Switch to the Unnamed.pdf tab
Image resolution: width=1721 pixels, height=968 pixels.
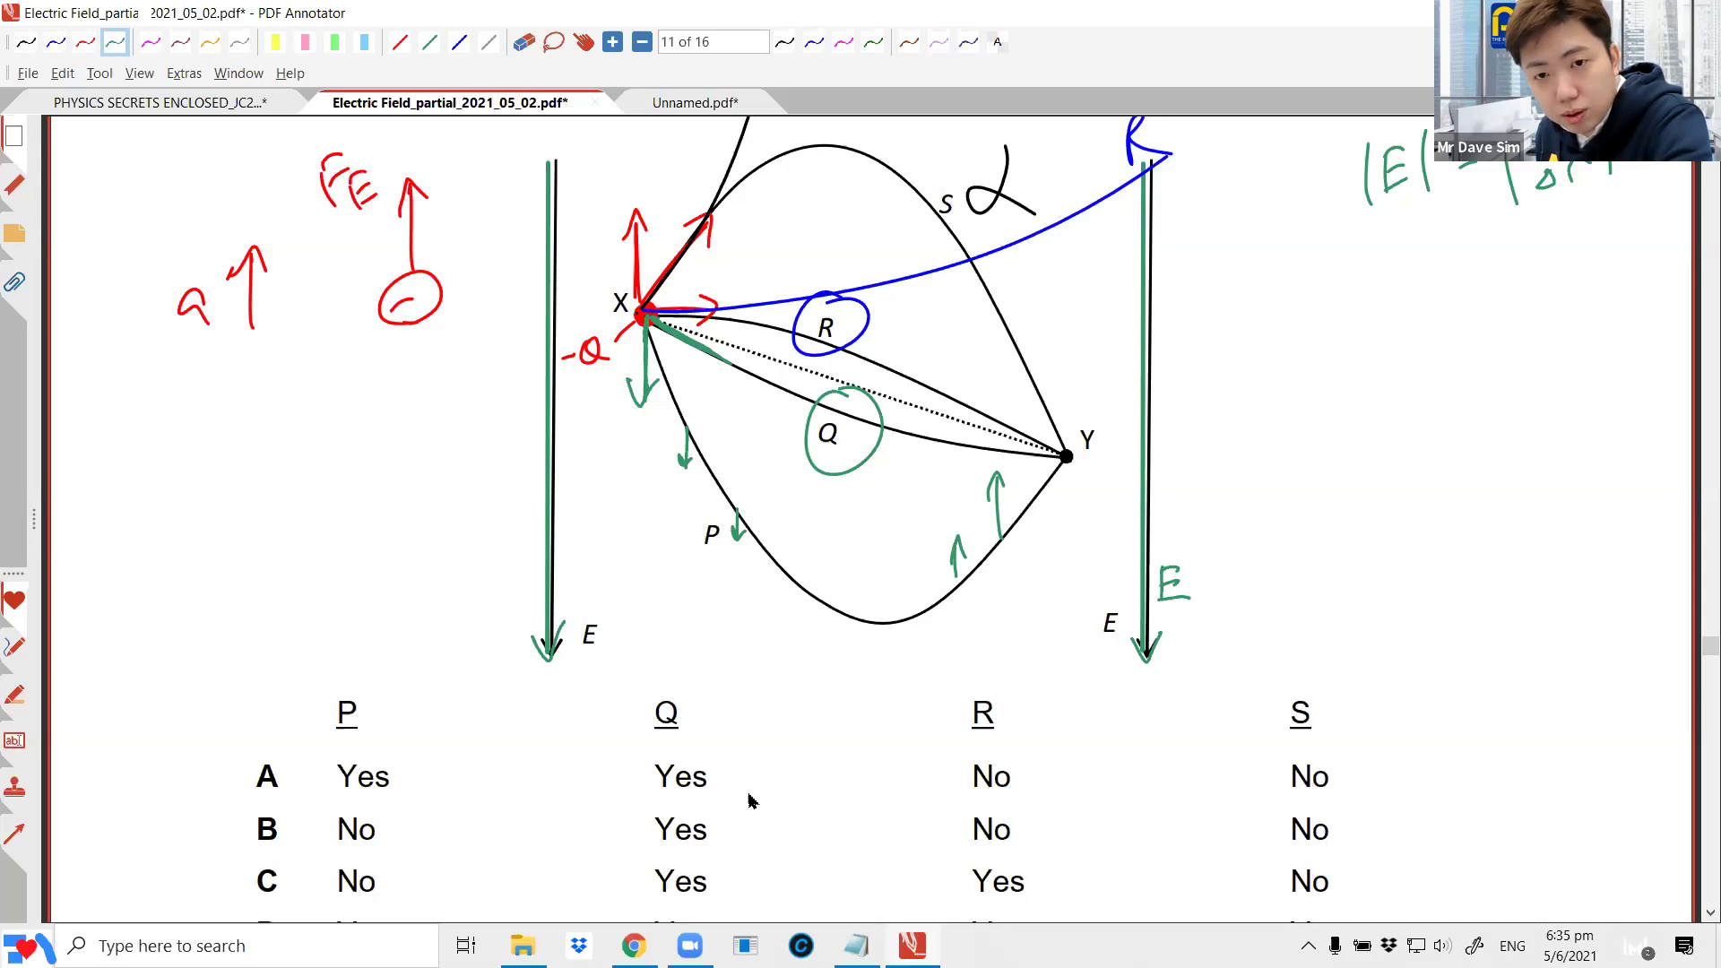[695, 102]
